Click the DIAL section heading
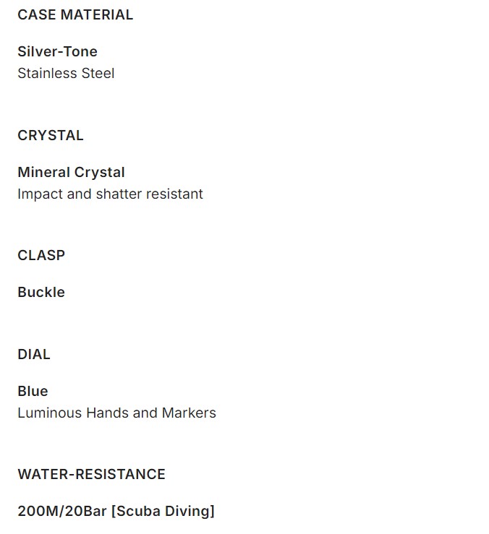Screen dimensions: 489x534 point(34,354)
